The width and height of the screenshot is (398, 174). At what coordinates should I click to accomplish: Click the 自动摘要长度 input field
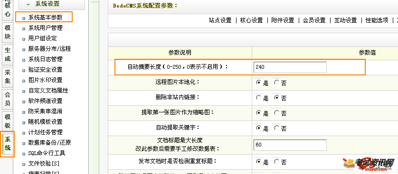pos(290,67)
